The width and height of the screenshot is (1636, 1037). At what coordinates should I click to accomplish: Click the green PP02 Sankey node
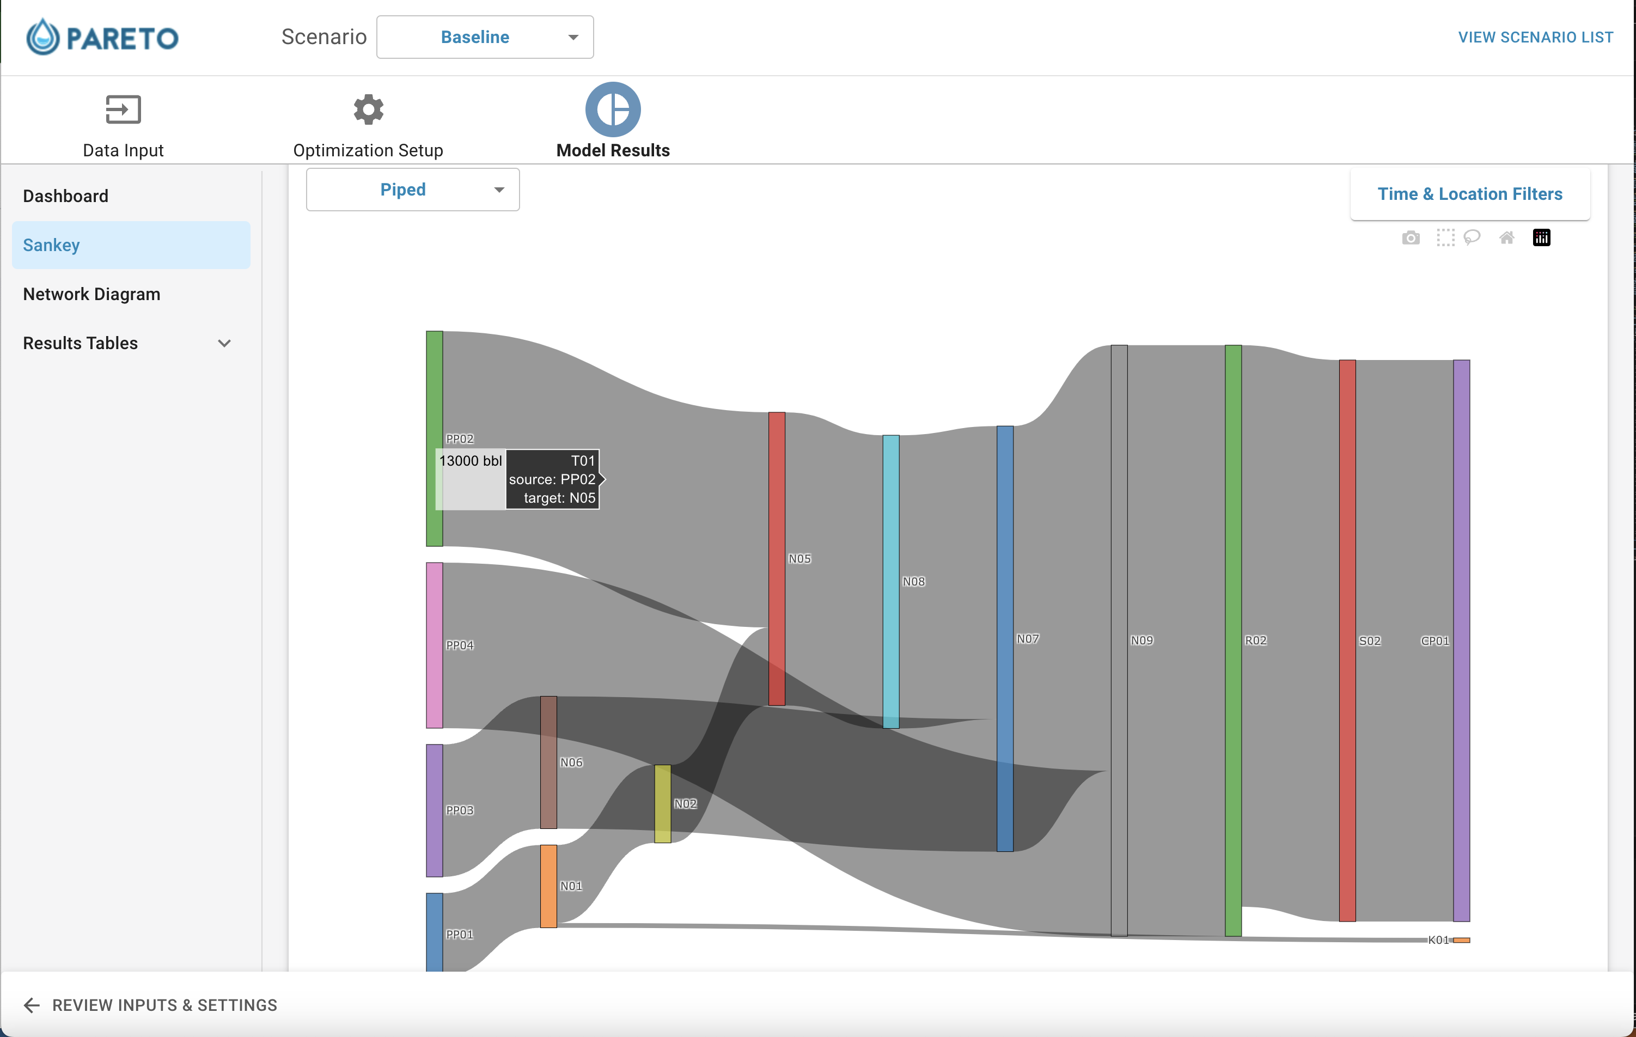(x=434, y=438)
